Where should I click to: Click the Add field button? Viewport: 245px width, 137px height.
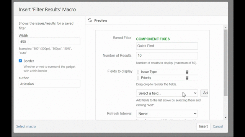pyautogui.click(x=204, y=93)
